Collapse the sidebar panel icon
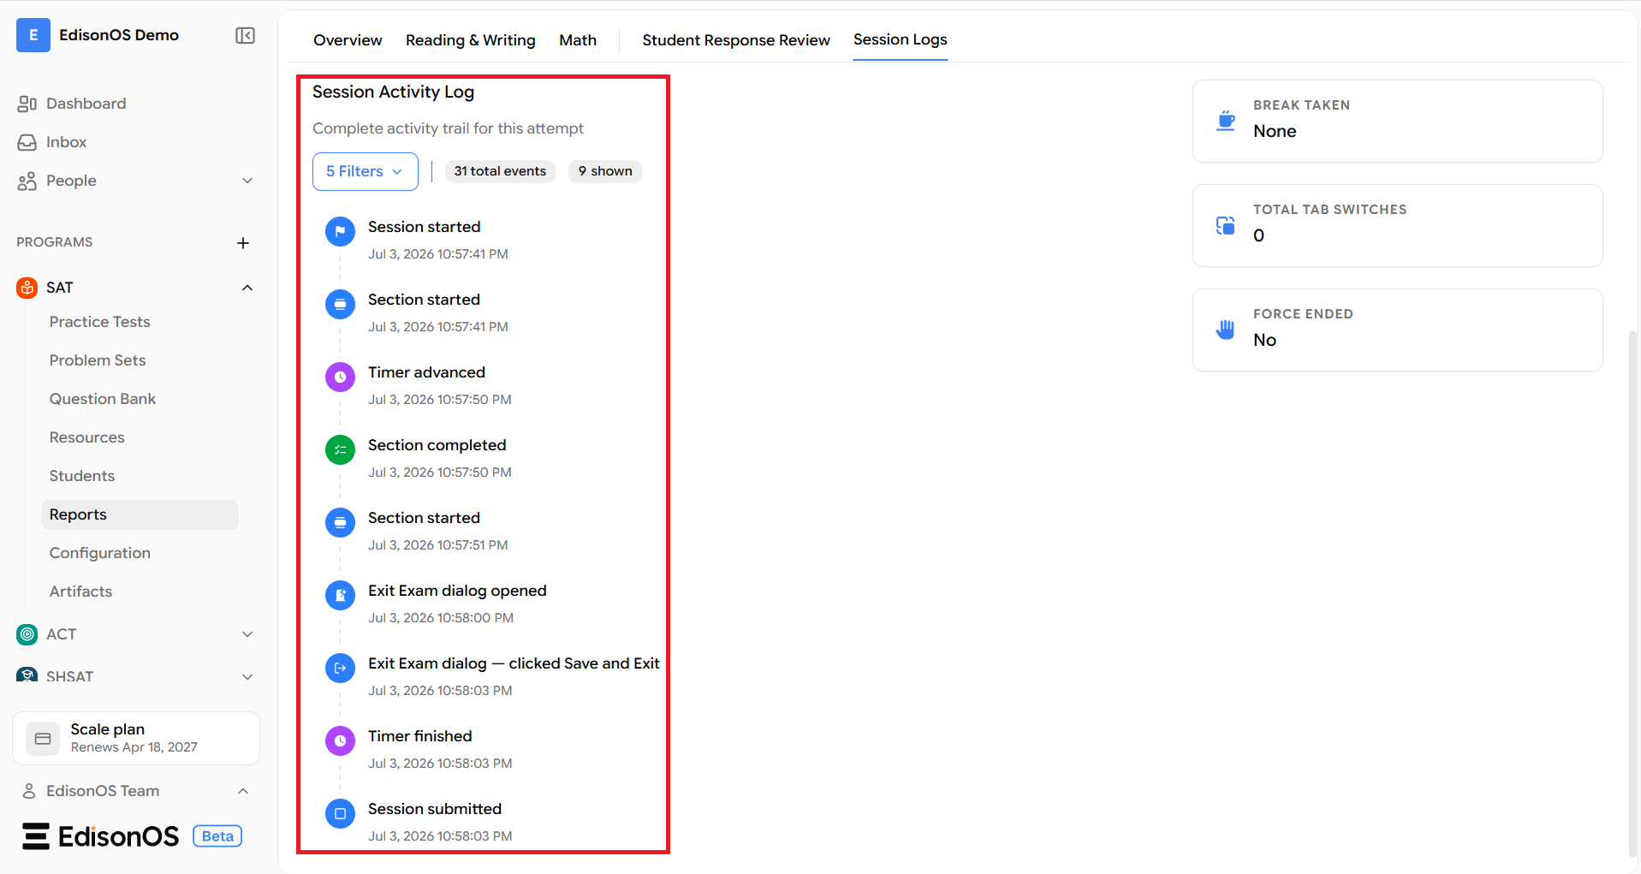1641x874 pixels. (245, 35)
